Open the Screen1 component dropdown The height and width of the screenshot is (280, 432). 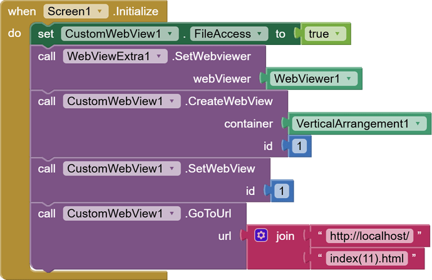(99, 12)
